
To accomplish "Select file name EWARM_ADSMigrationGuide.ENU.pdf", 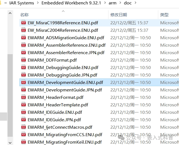I will [x=66, y=38].
